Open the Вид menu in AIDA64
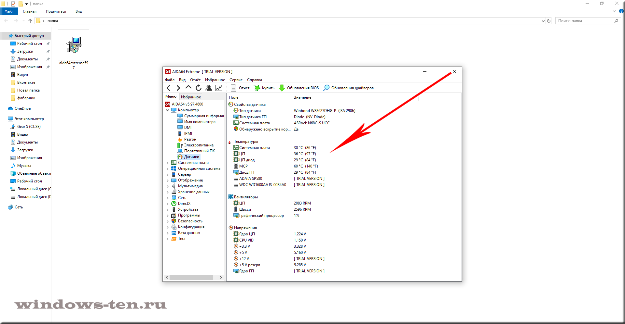Image resolution: width=625 pixels, height=324 pixels. point(182,80)
